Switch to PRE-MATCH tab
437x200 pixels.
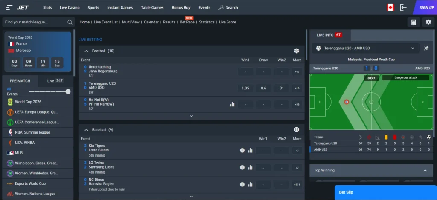[x=20, y=81]
